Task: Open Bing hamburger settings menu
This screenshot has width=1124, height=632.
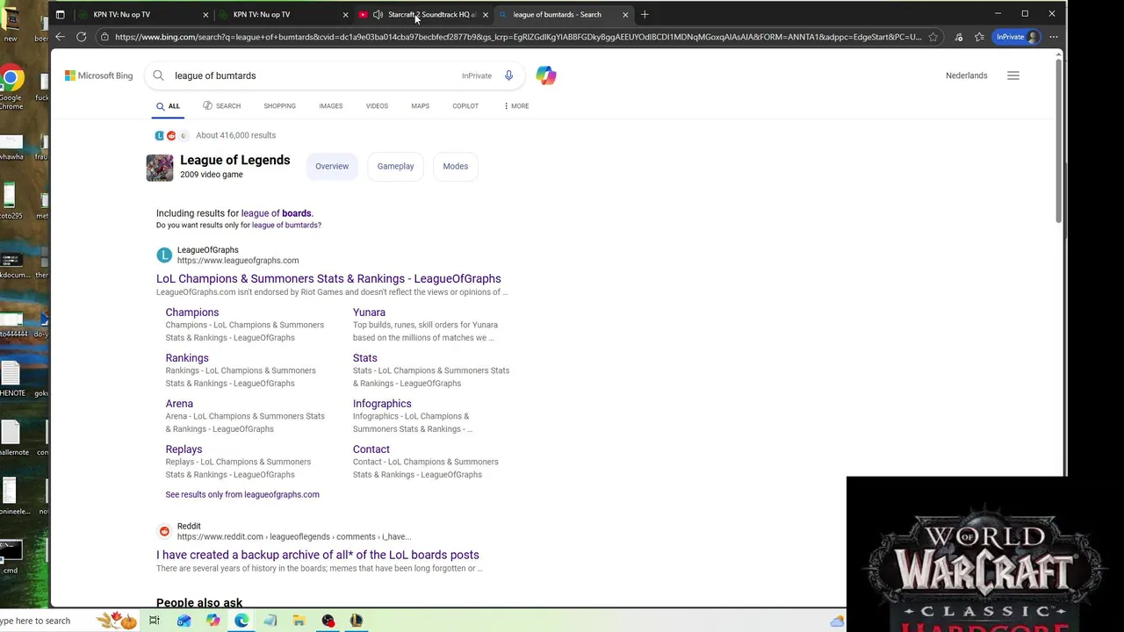Action: [1013, 75]
